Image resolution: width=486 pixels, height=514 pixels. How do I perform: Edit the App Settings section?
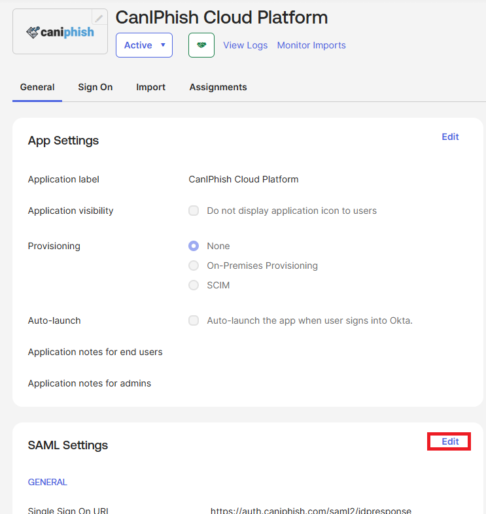click(x=450, y=137)
